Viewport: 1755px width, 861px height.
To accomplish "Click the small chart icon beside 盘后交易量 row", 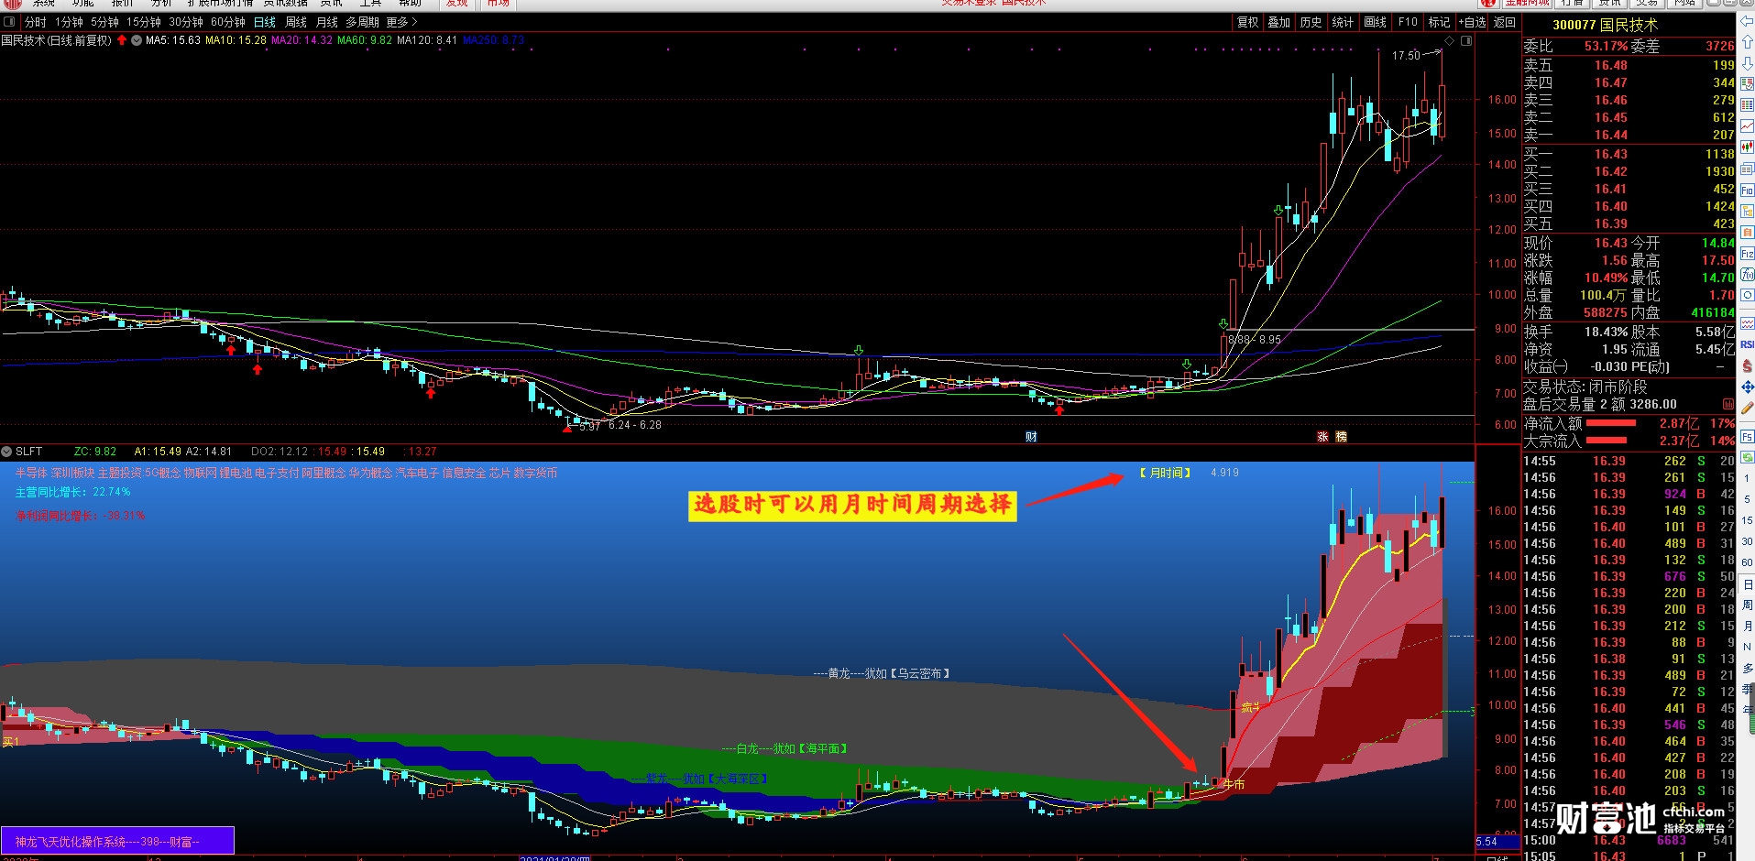I will click(x=1728, y=404).
